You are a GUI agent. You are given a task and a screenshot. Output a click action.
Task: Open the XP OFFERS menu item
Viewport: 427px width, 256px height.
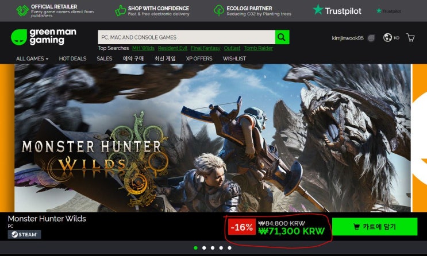pyautogui.click(x=199, y=59)
